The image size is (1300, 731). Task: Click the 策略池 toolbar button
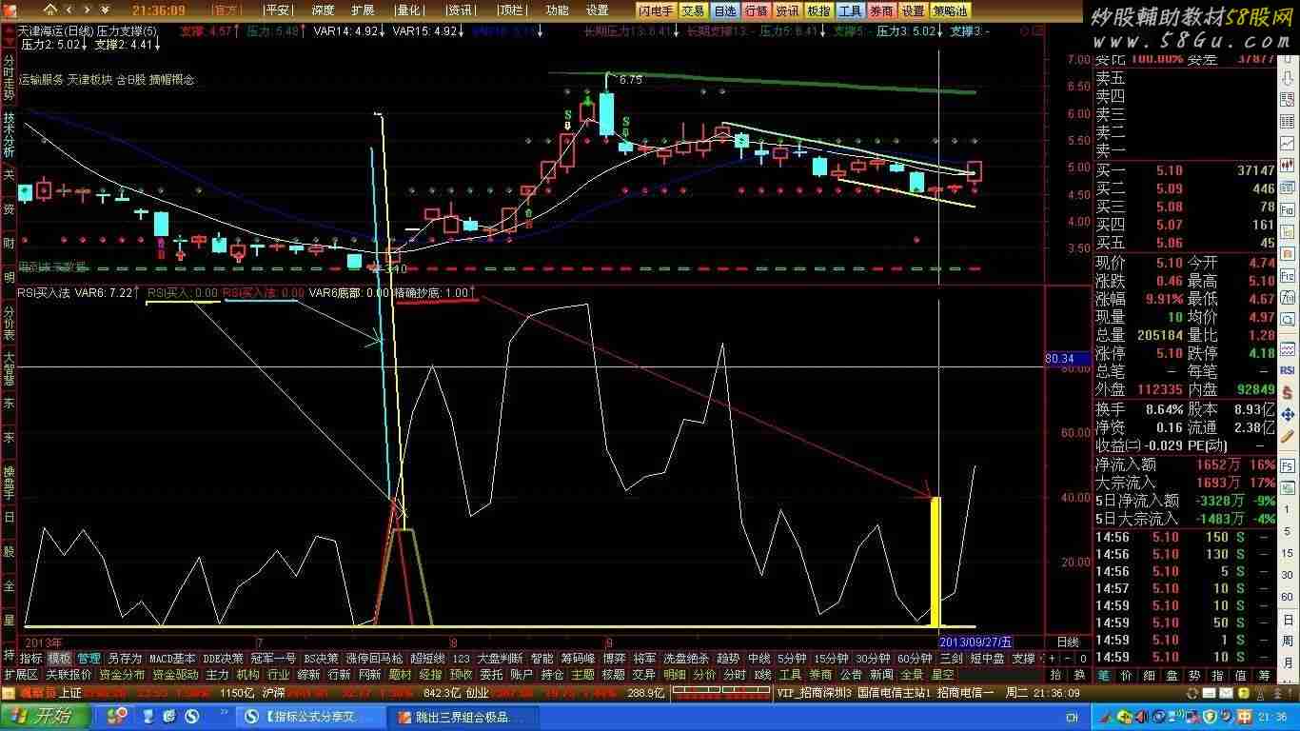[x=950, y=10]
